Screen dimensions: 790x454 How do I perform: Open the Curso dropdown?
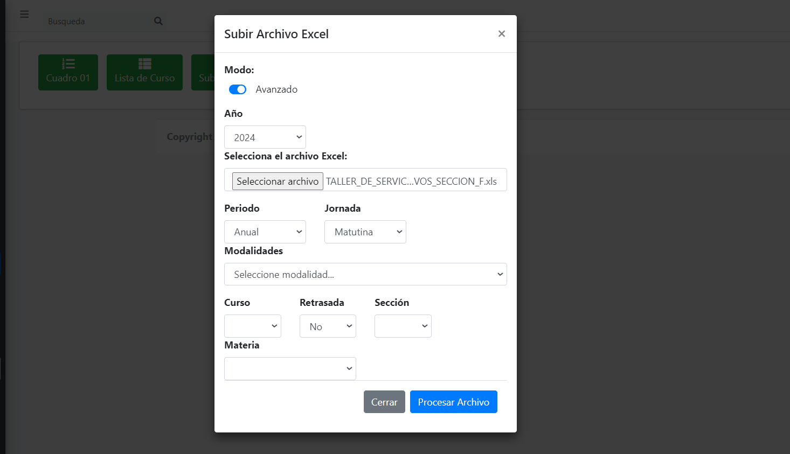253,326
